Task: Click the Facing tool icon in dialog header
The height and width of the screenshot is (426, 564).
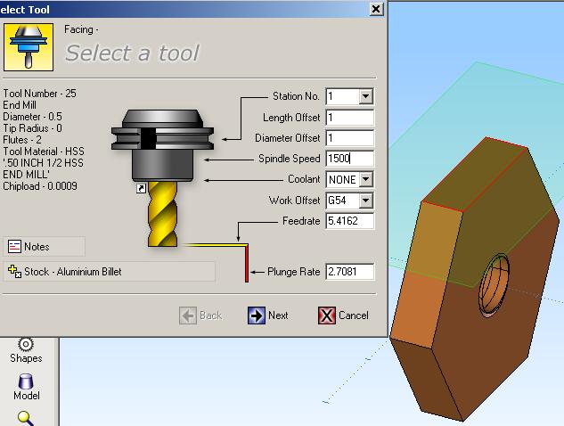Action: point(23,46)
